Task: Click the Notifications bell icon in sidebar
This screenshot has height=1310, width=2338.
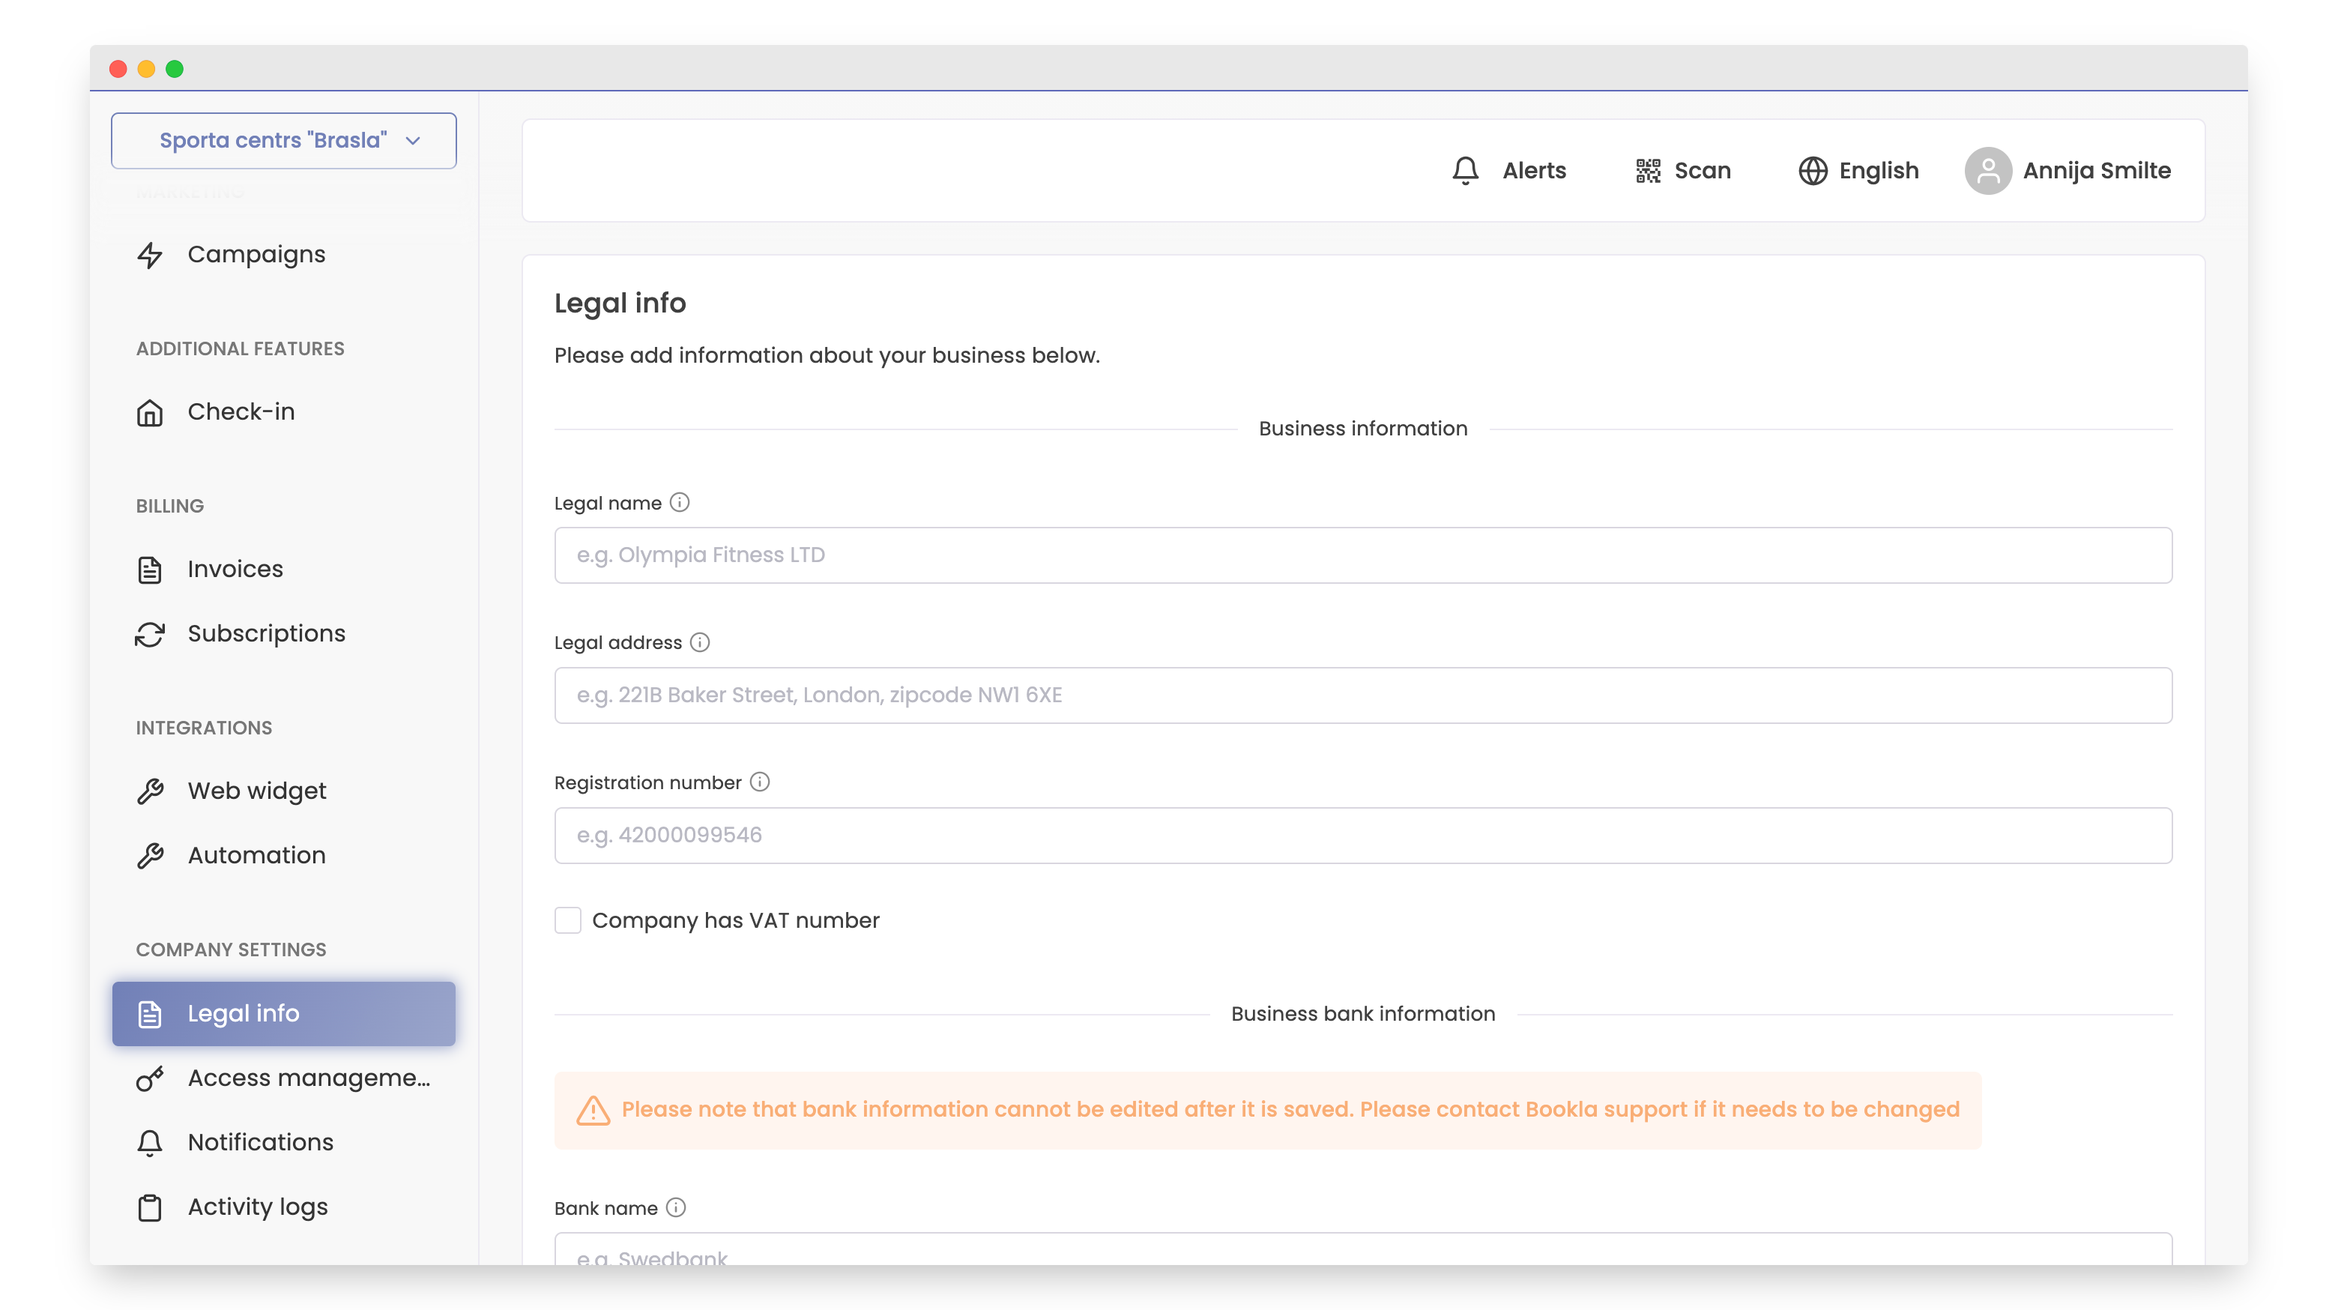Action: click(x=150, y=1142)
